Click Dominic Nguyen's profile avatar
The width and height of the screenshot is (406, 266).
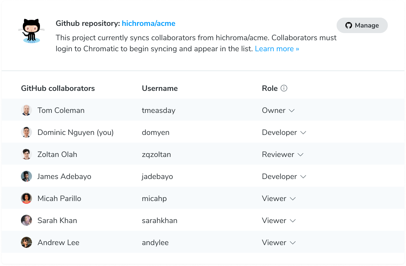tap(26, 132)
